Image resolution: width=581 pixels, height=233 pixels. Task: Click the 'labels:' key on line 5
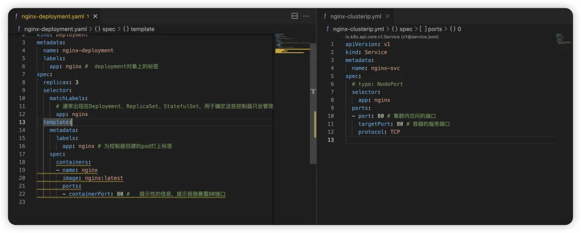pos(54,58)
